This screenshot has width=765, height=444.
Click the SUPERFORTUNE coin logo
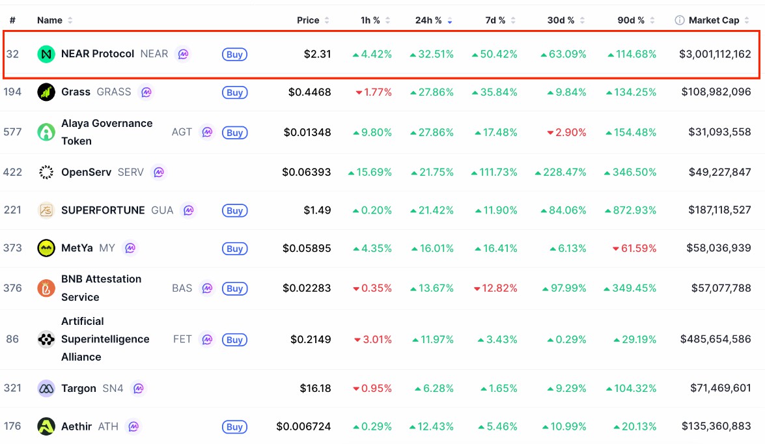(46, 210)
